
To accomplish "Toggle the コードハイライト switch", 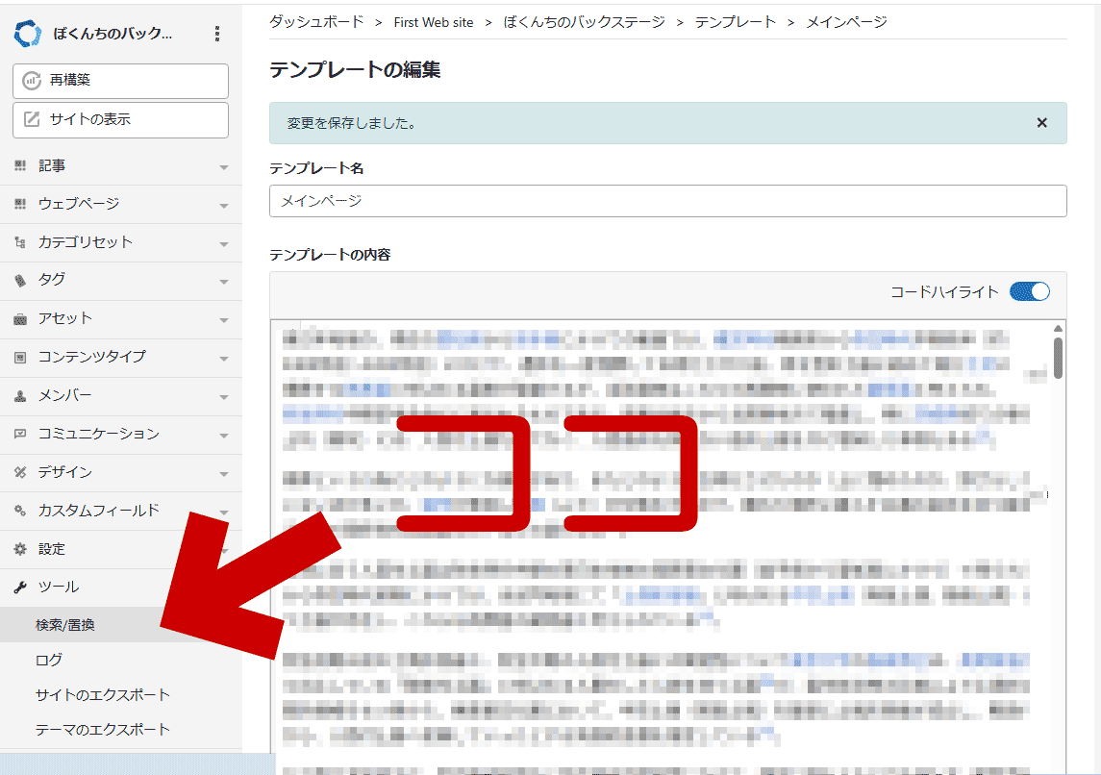I will coord(1029,291).
